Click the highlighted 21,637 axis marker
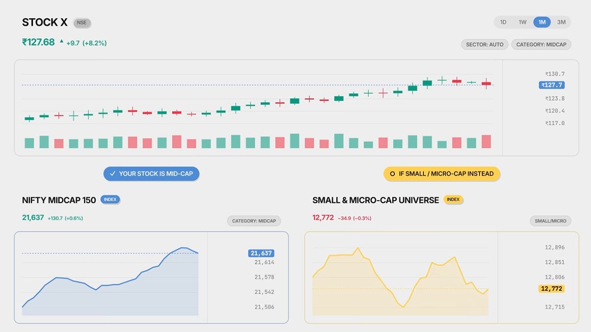Image resolution: width=591 pixels, height=332 pixels. pos(261,253)
